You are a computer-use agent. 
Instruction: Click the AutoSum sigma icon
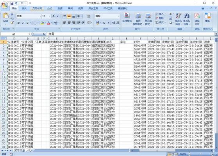(170, 14)
